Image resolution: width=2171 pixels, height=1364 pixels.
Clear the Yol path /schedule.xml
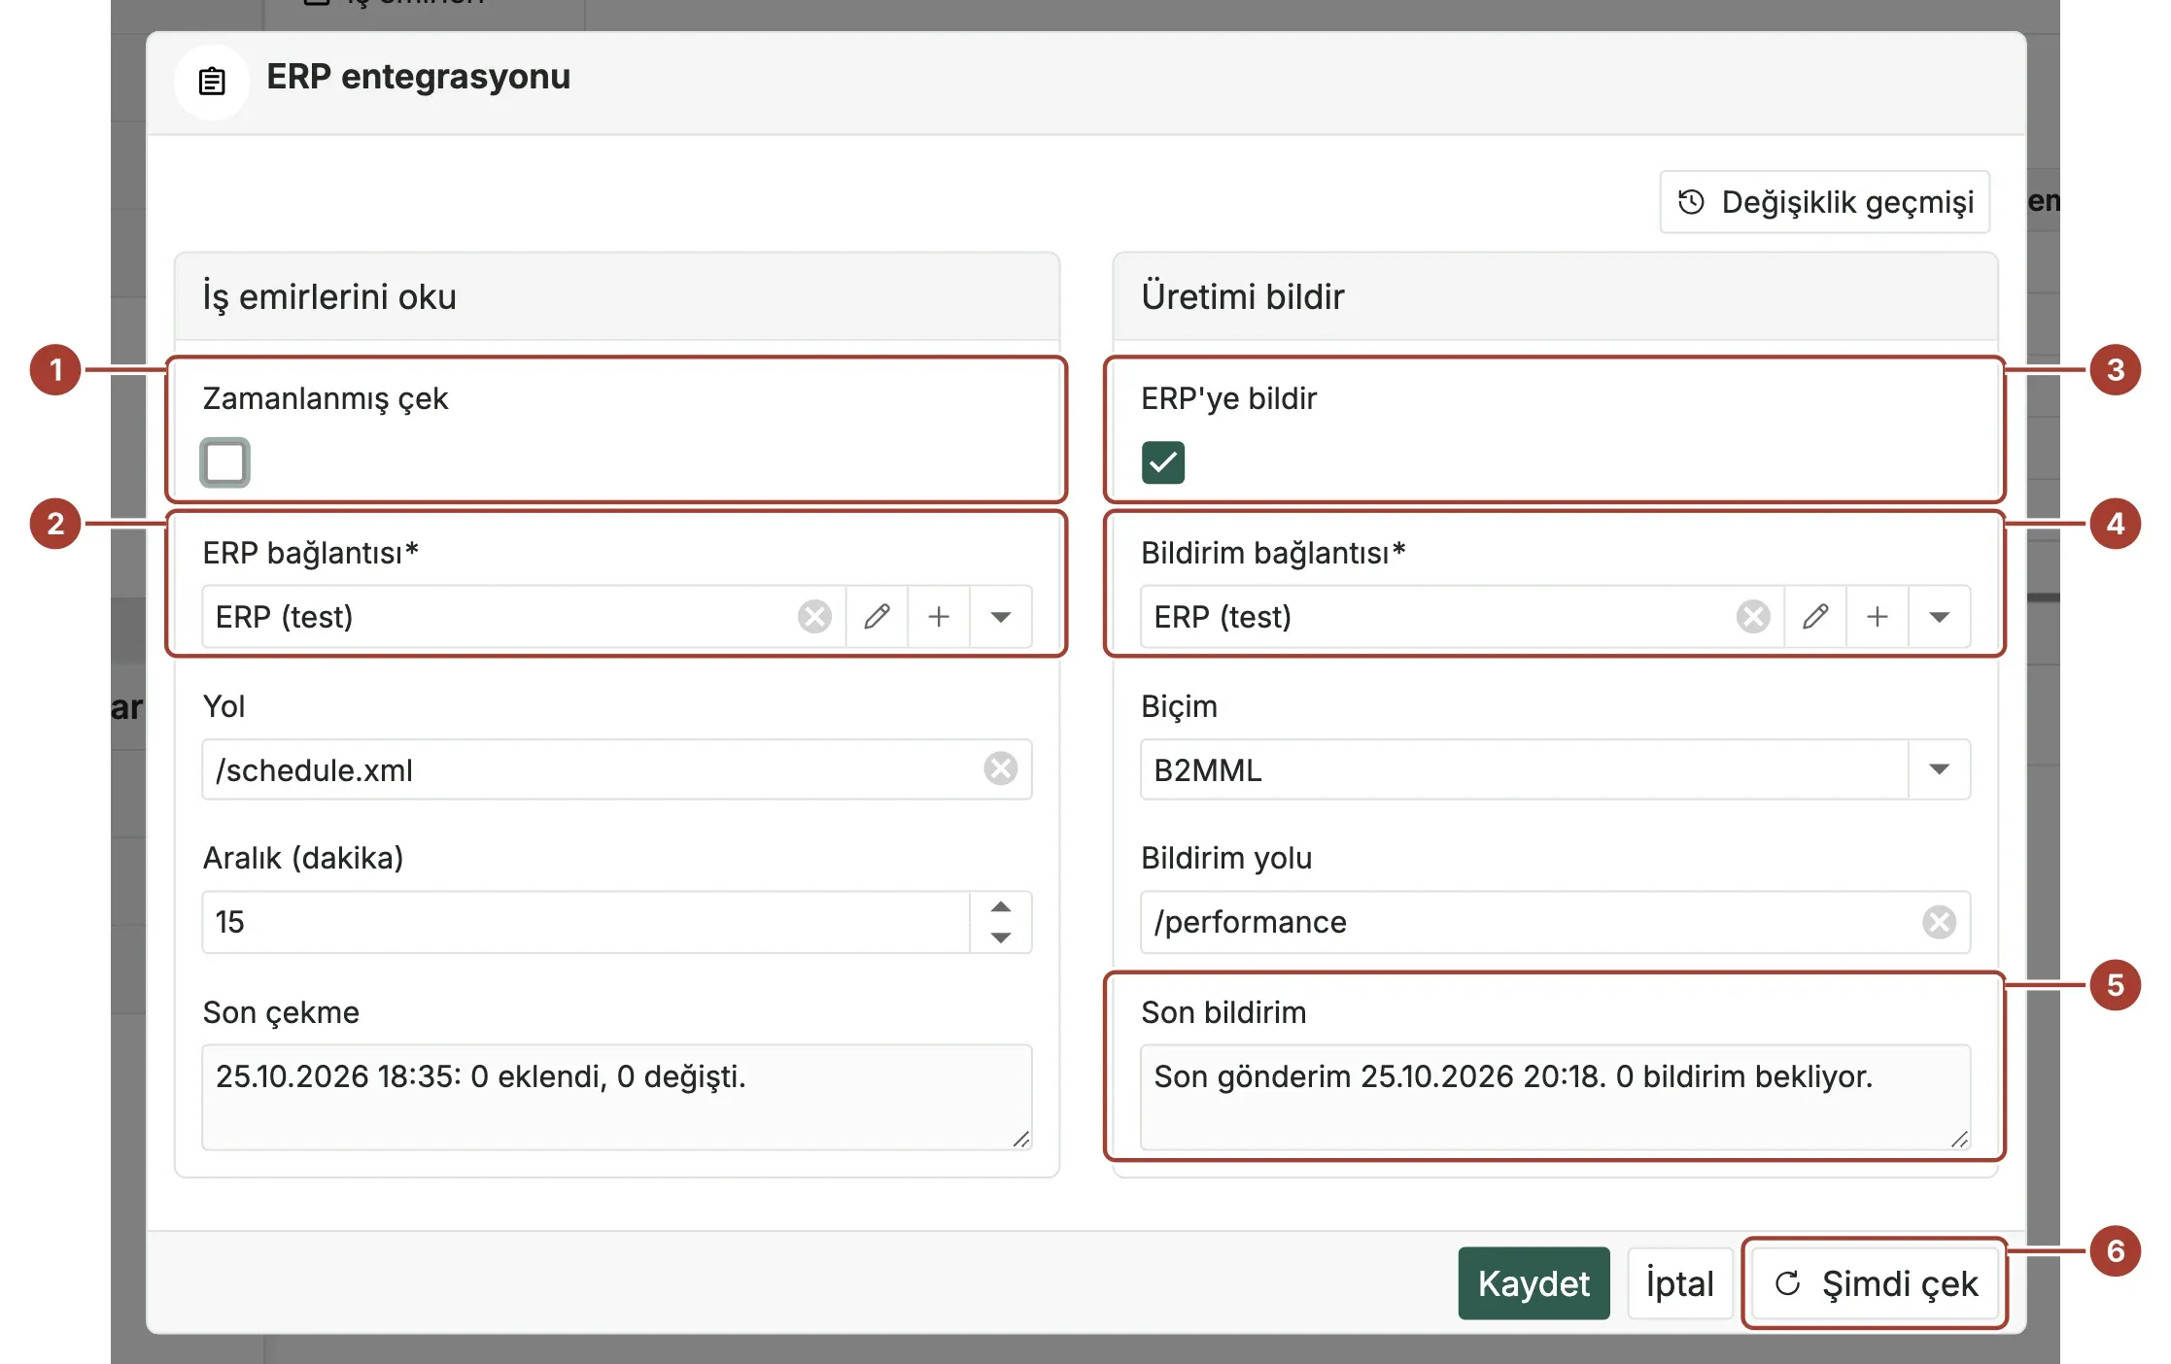tap(1000, 768)
